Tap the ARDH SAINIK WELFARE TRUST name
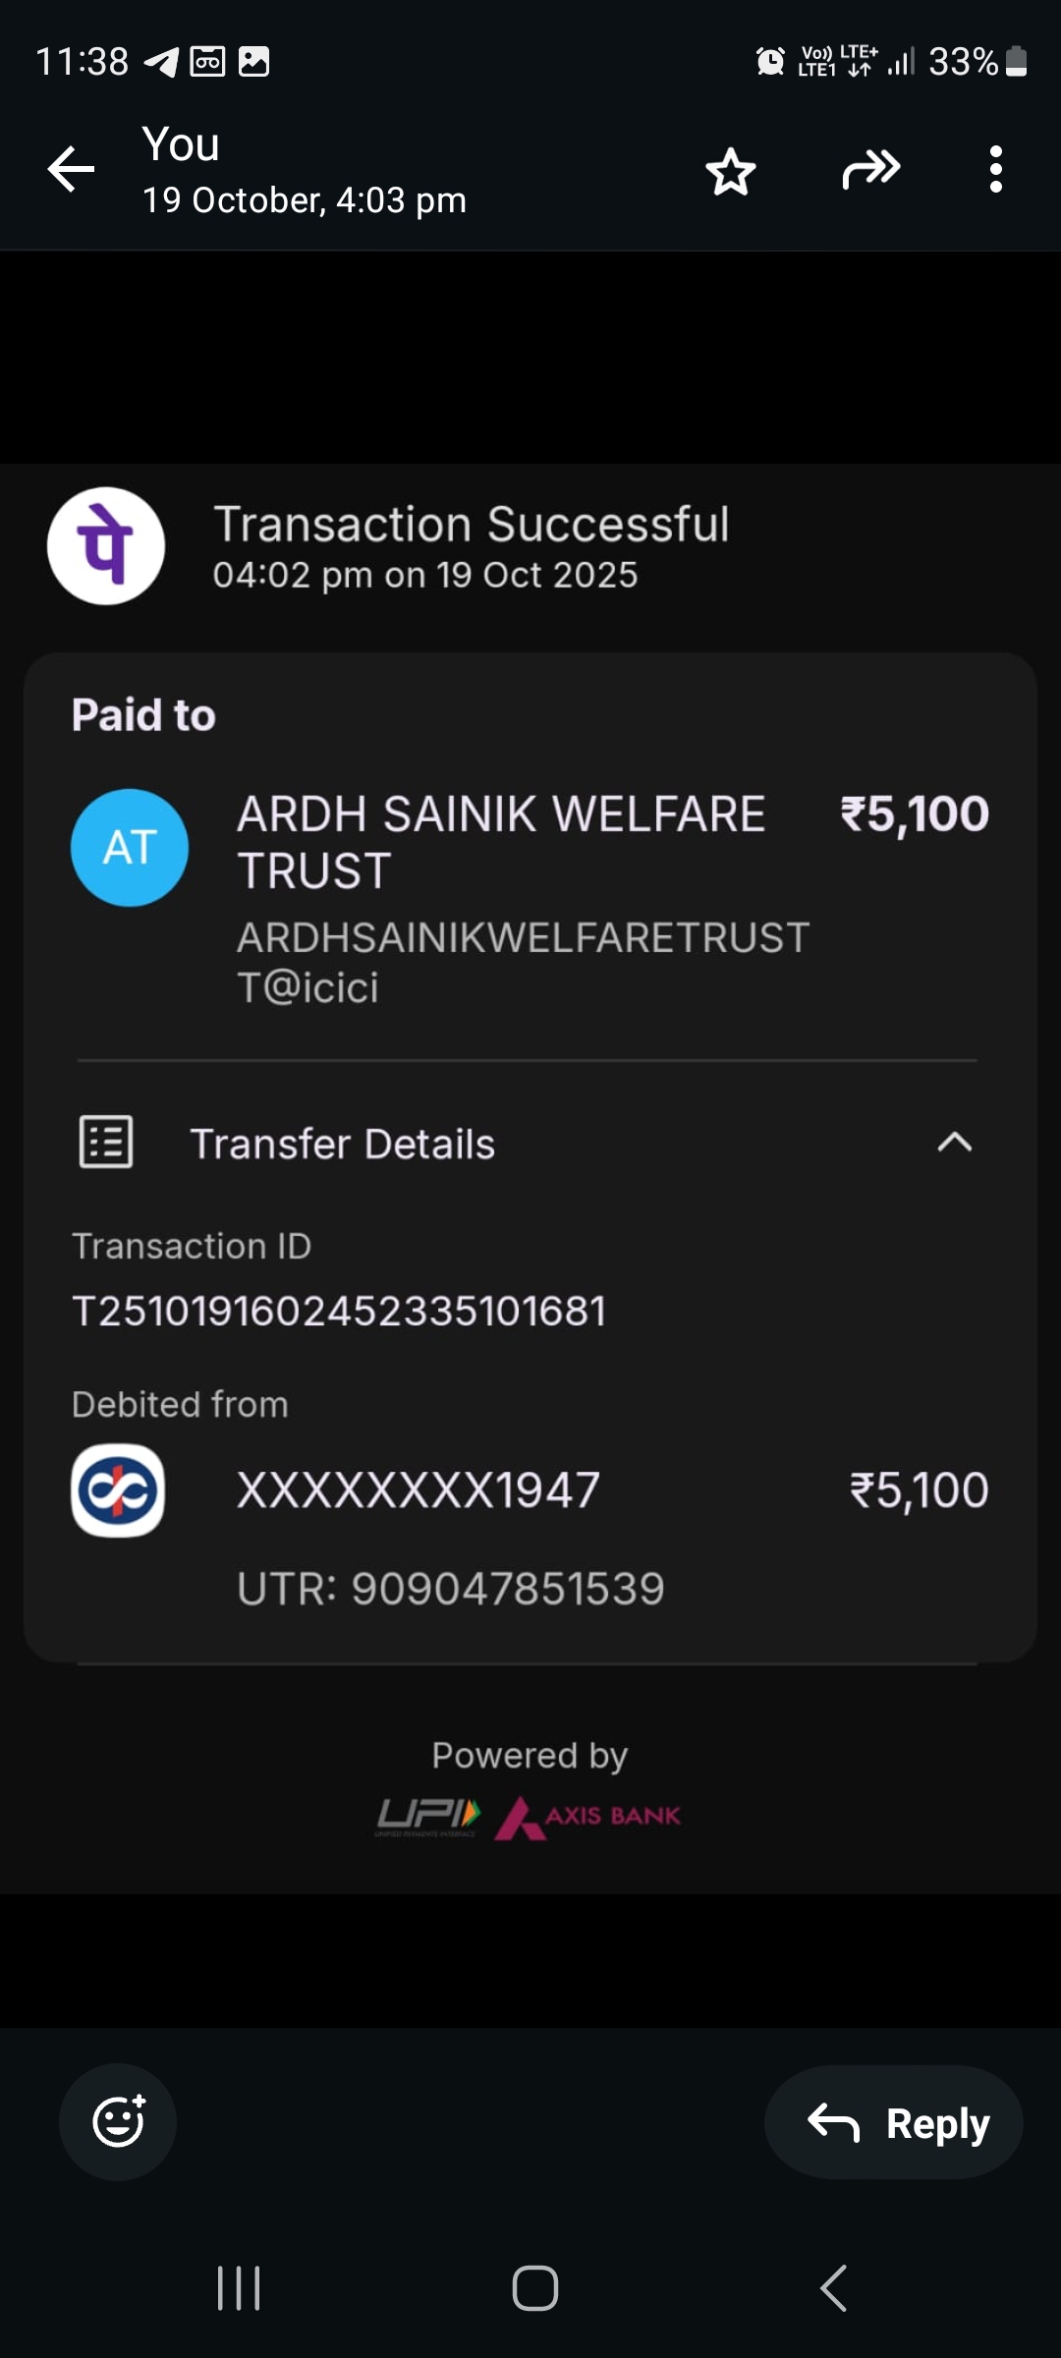The width and height of the screenshot is (1061, 2358). (x=501, y=842)
